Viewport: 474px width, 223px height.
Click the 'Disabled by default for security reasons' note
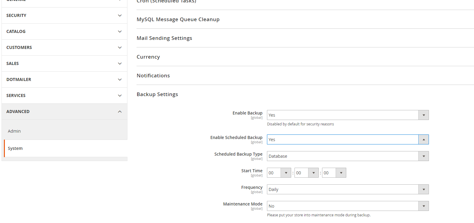point(300,124)
